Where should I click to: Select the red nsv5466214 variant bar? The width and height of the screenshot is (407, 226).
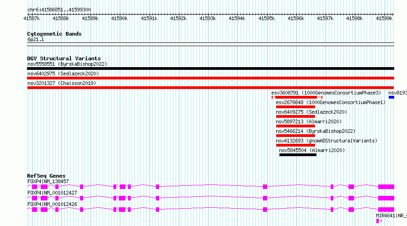pyautogui.click(x=295, y=136)
